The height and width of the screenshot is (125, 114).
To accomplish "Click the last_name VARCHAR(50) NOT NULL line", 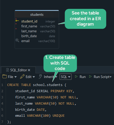I will pyautogui.click(x=45, y=104).
